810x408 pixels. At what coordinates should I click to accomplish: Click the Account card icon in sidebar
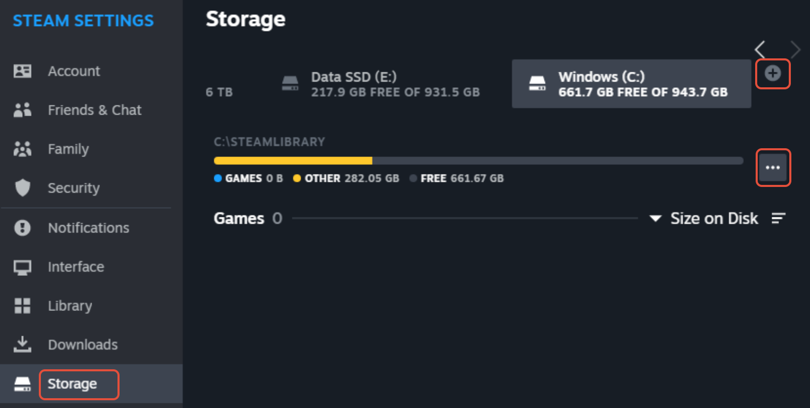click(22, 71)
